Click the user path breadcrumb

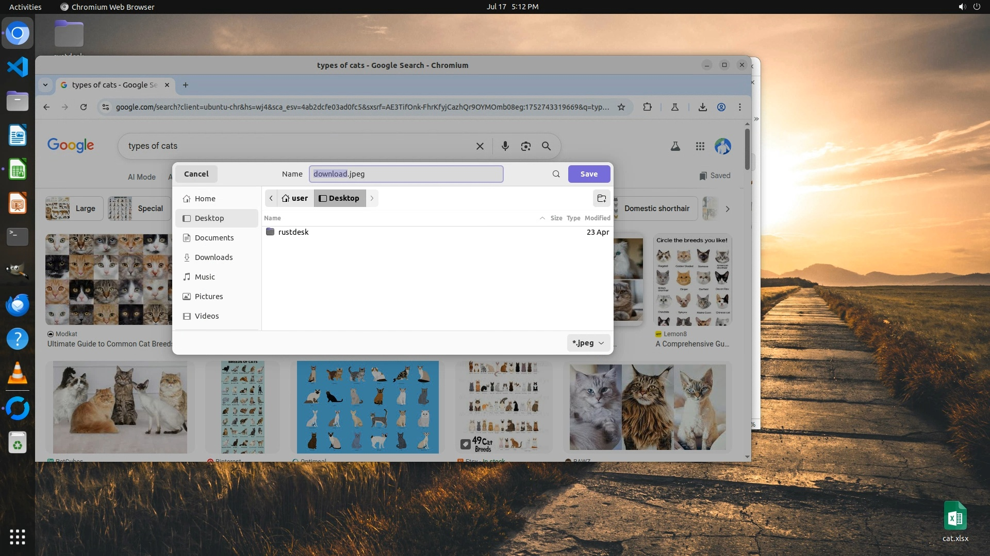tap(295, 198)
